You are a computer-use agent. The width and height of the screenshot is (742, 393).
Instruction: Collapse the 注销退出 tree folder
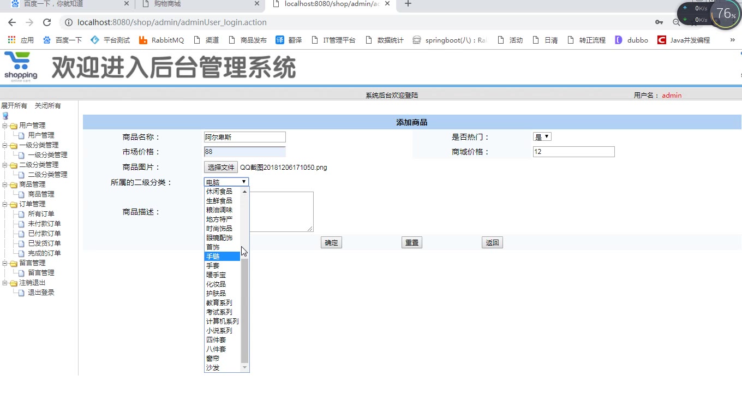tap(5, 283)
